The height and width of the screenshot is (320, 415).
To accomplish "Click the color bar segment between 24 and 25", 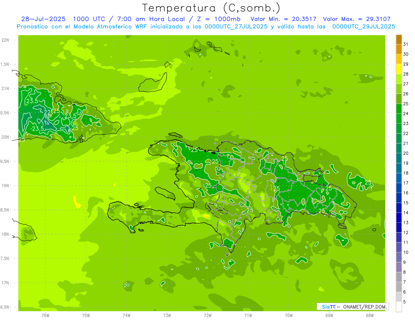I will click(399, 109).
